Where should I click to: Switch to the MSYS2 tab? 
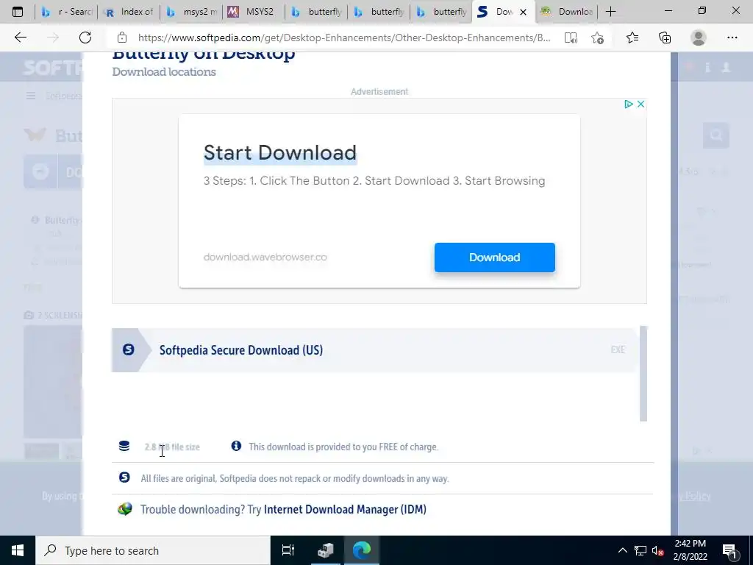click(x=254, y=12)
